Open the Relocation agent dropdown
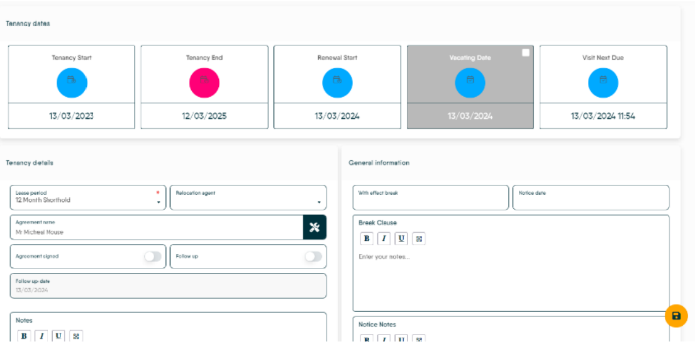The image size is (695, 344). coord(248,198)
